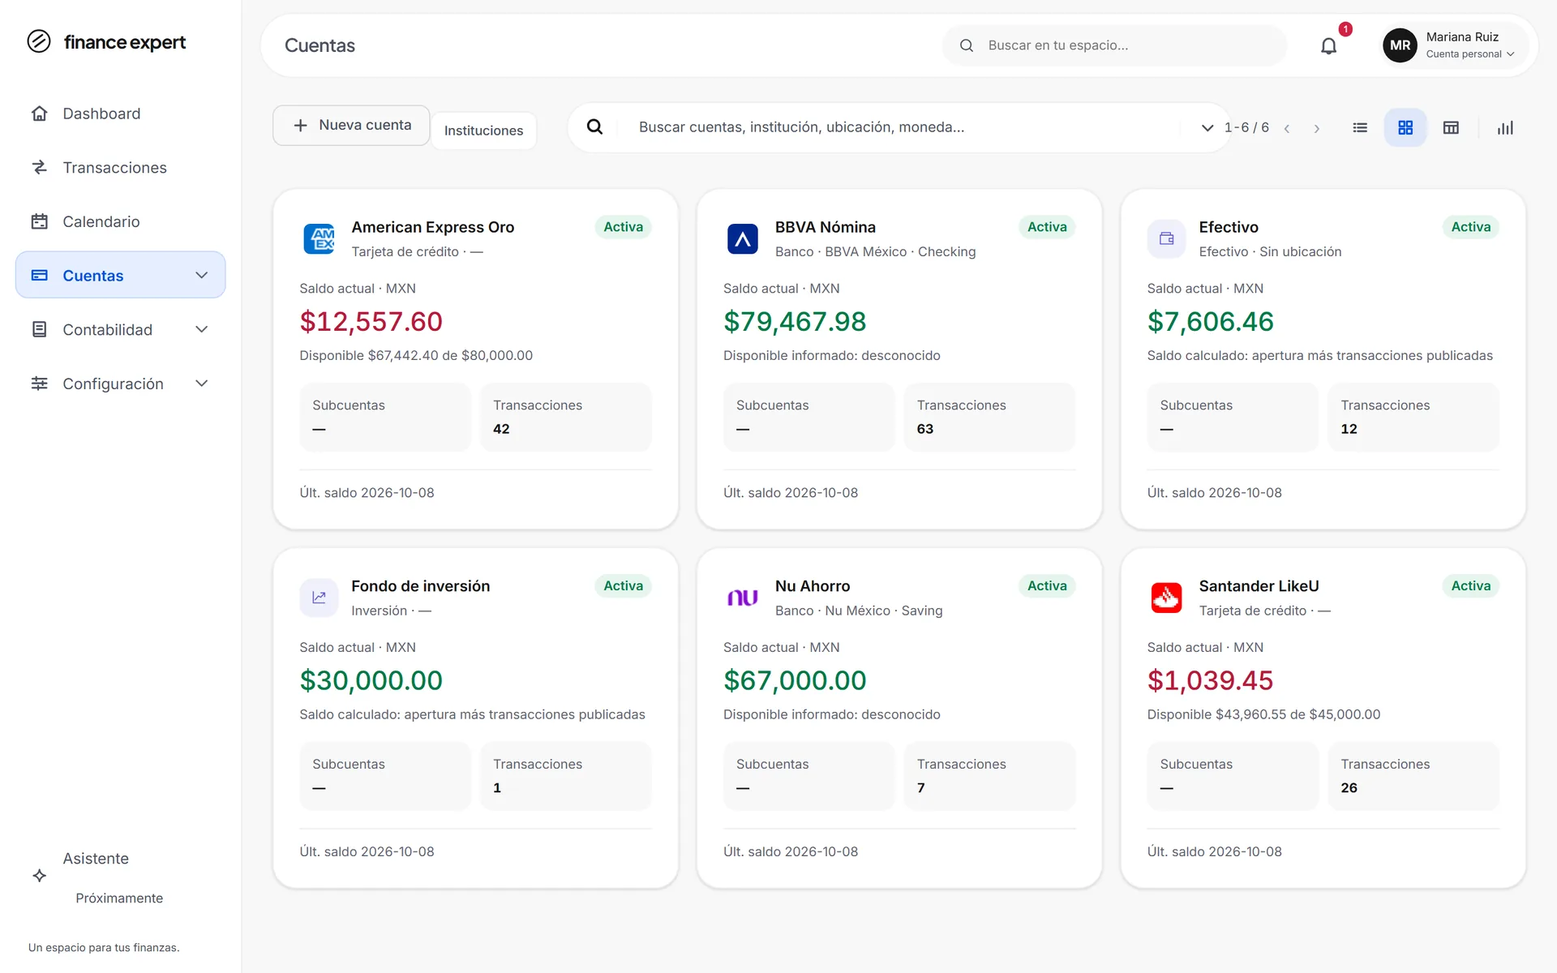Click the 1-6 / 6 pagination text
Viewport: 1557px width, 973px height.
(1246, 127)
